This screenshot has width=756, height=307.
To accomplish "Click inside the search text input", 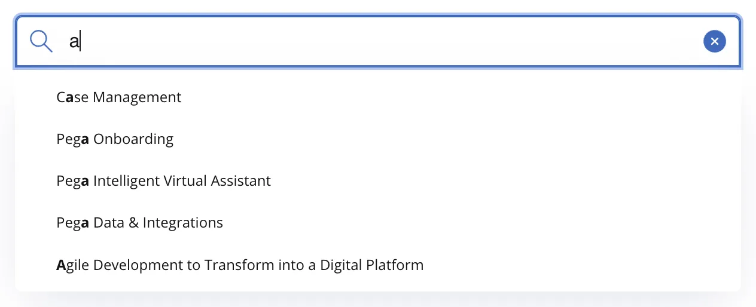I will pyautogui.click(x=383, y=41).
